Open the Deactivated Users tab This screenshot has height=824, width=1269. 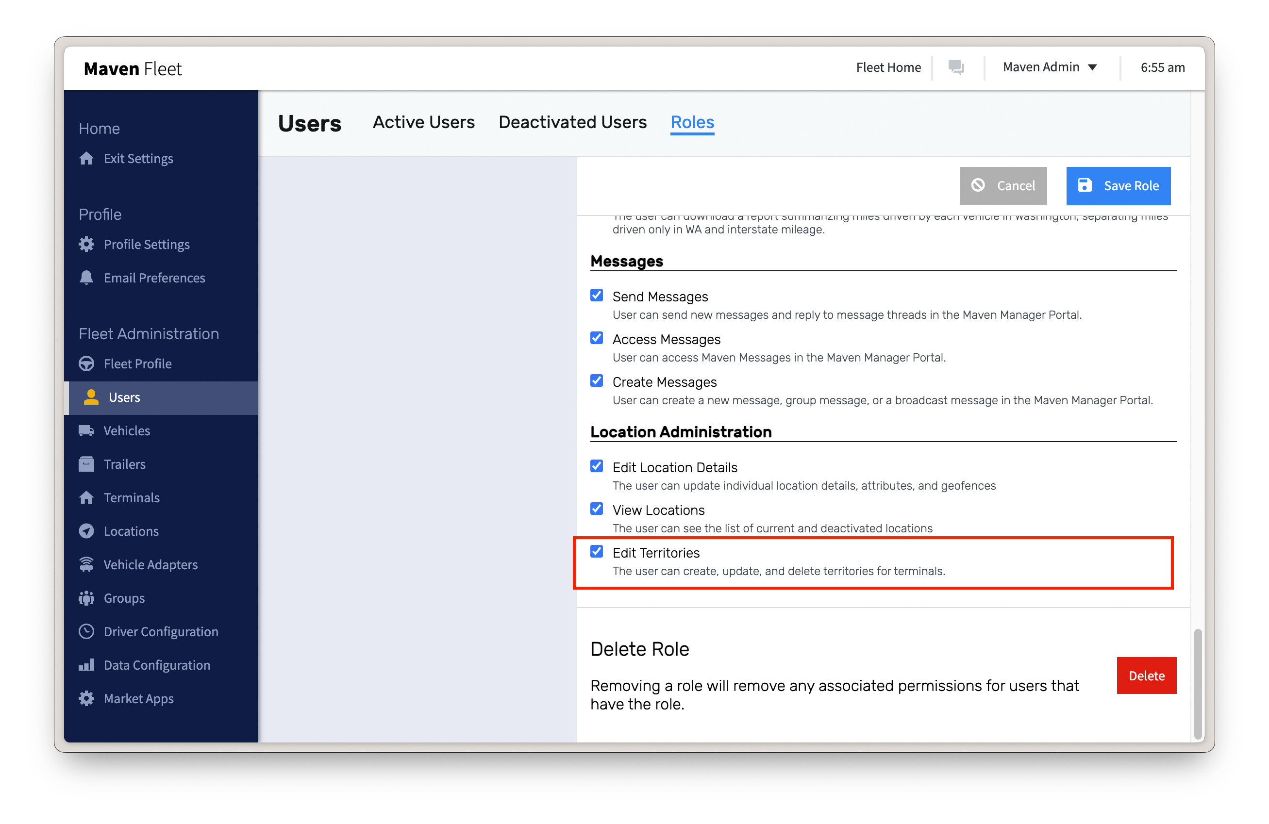tap(572, 123)
